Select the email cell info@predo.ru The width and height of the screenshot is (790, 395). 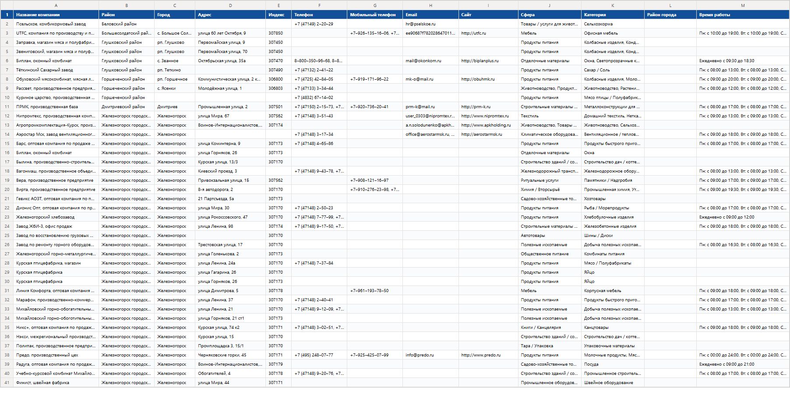click(x=430, y=355)
